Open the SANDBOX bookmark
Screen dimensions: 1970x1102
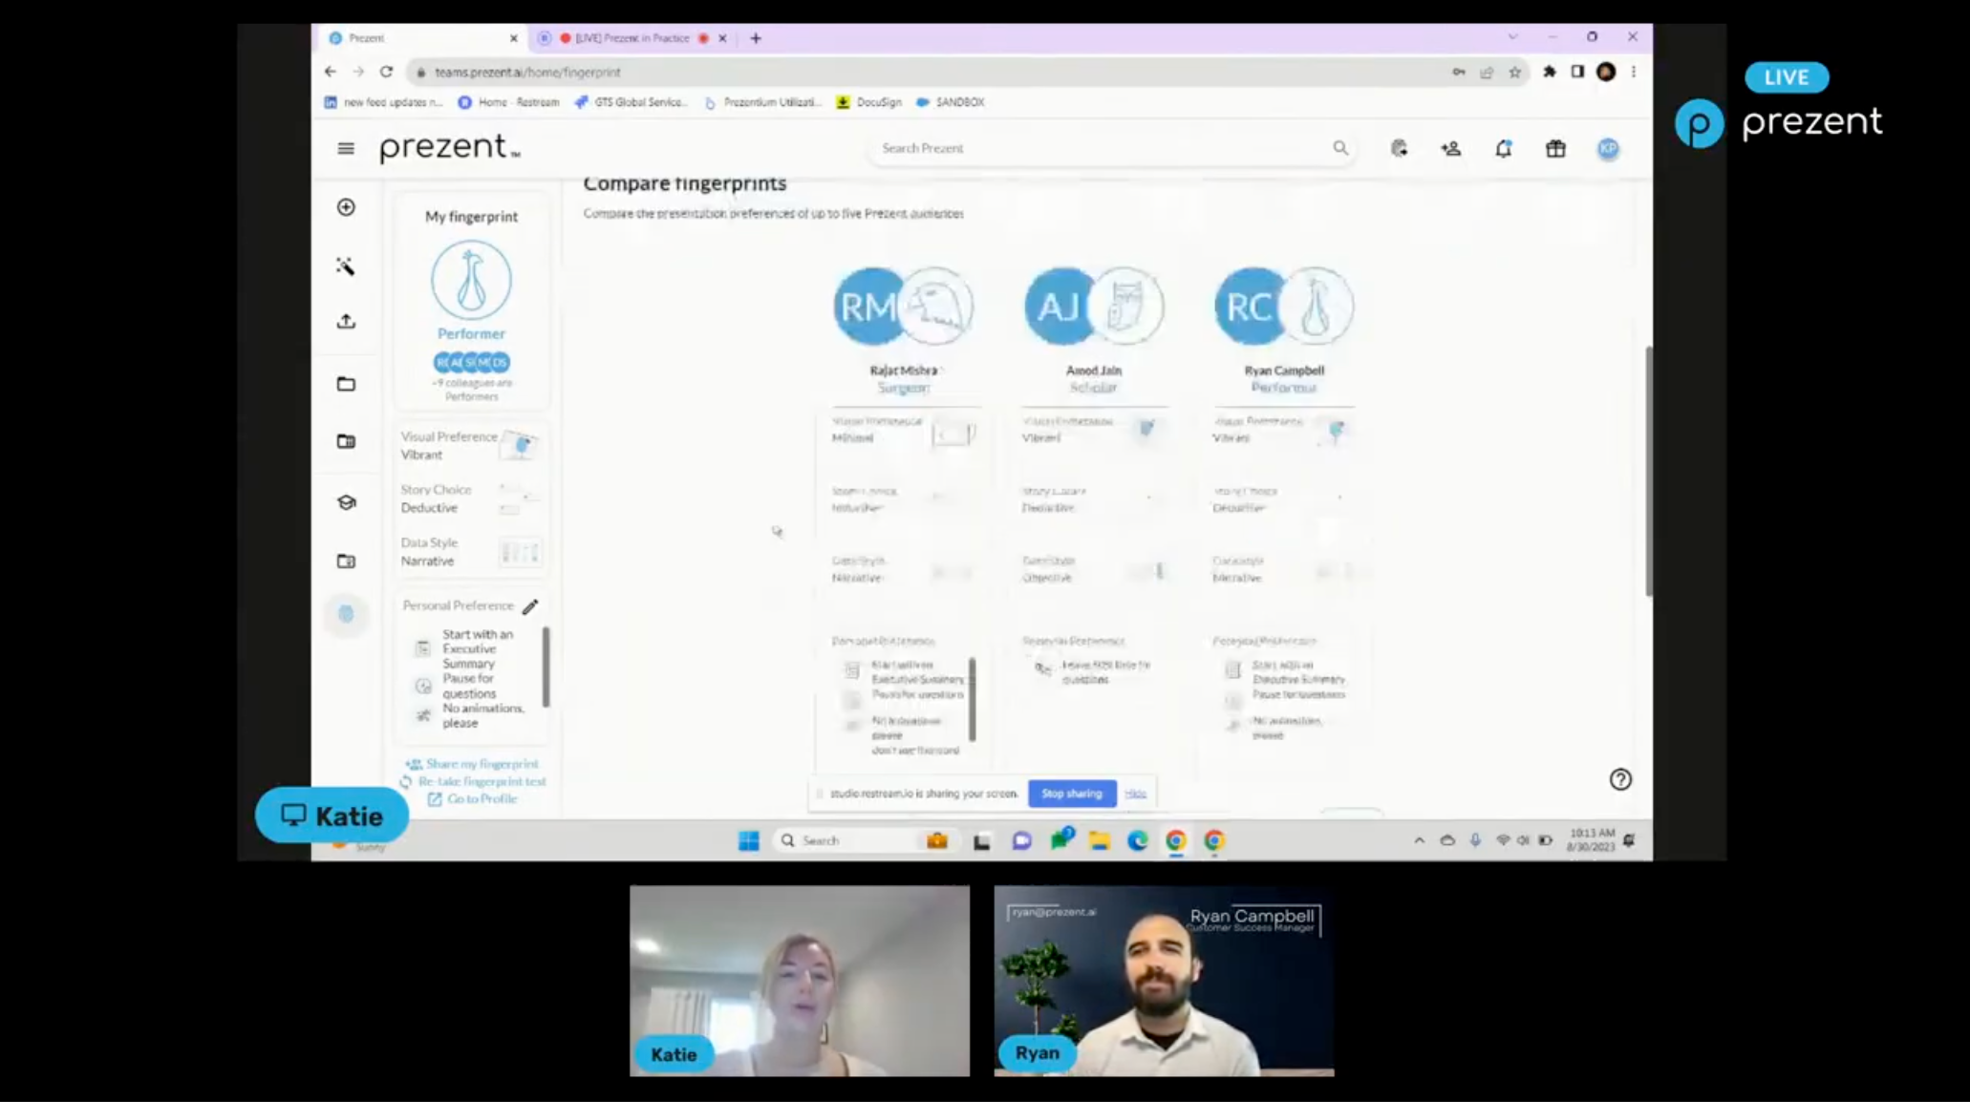click(951, 102)
